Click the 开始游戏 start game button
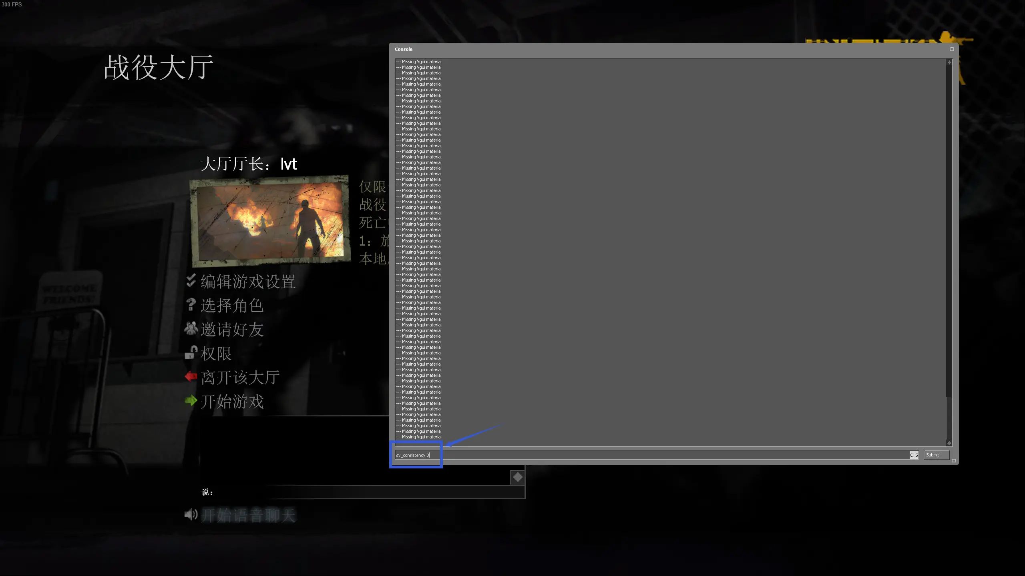The width and height of the screenshot is (1025, 576). [x=231, y=402]
